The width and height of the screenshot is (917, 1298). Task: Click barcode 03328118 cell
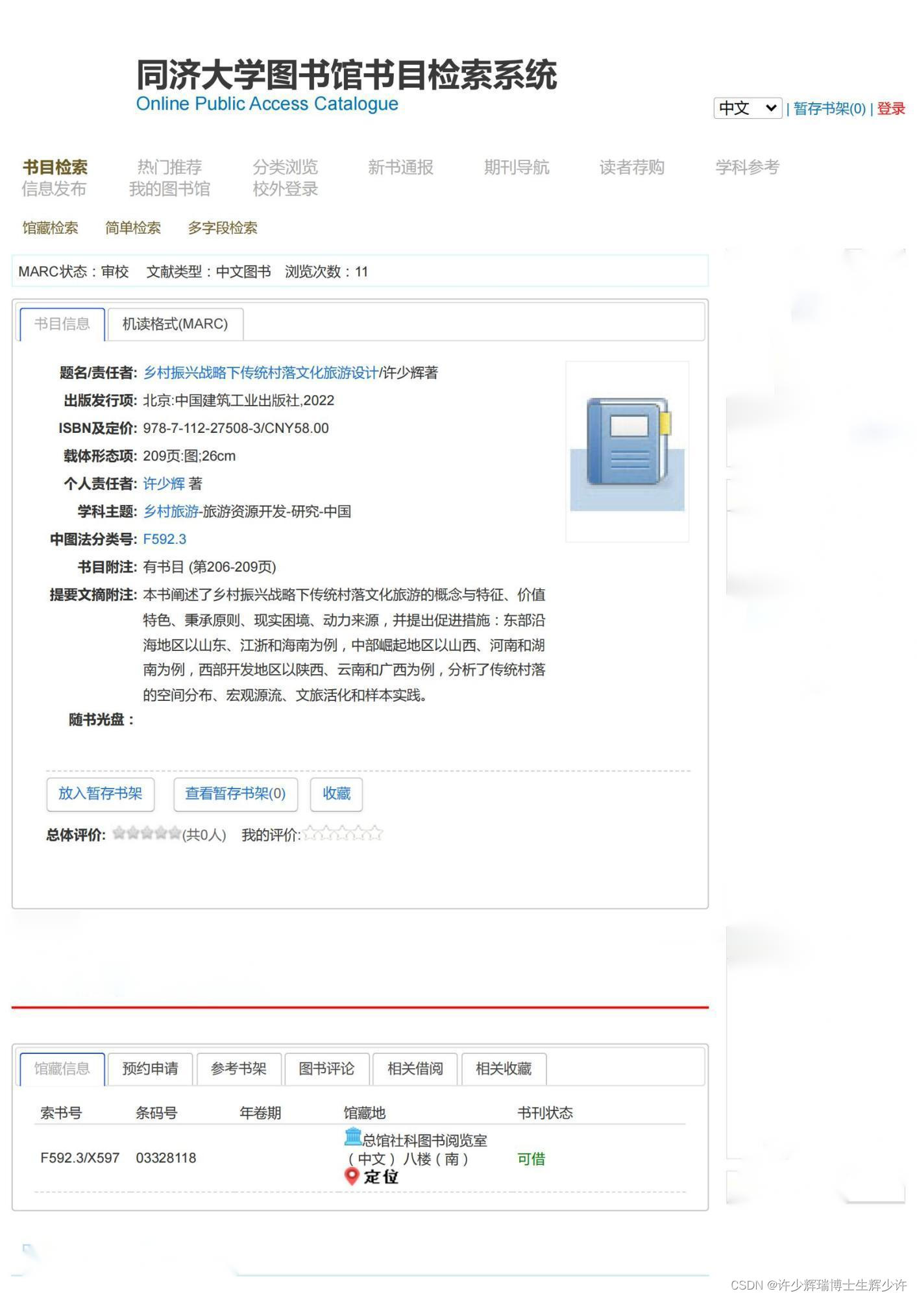(166, 1158)
